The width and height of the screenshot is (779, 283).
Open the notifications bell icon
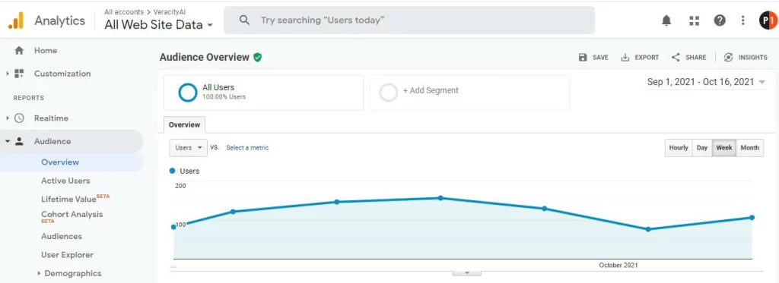666,20
